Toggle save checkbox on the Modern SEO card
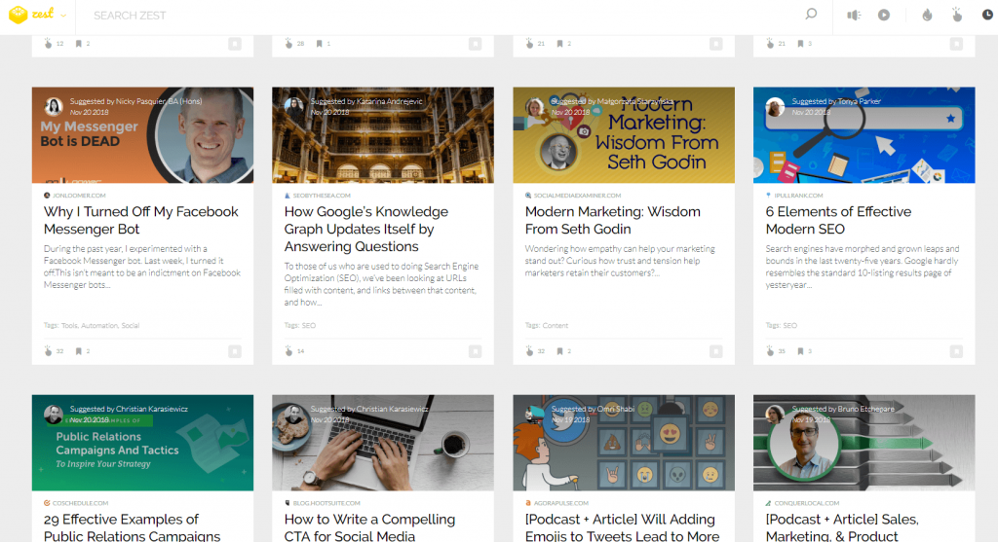 (956, 351)
